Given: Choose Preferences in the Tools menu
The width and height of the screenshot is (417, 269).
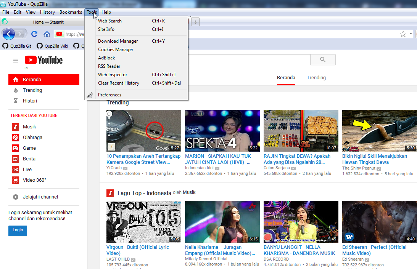Looking at the screenshot, I should (109, 95).
